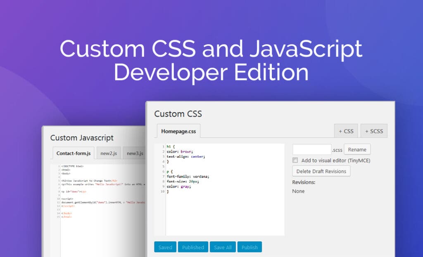423x257 pixels.
Task: Click the Saved button
Action: (x=165, y=247)
